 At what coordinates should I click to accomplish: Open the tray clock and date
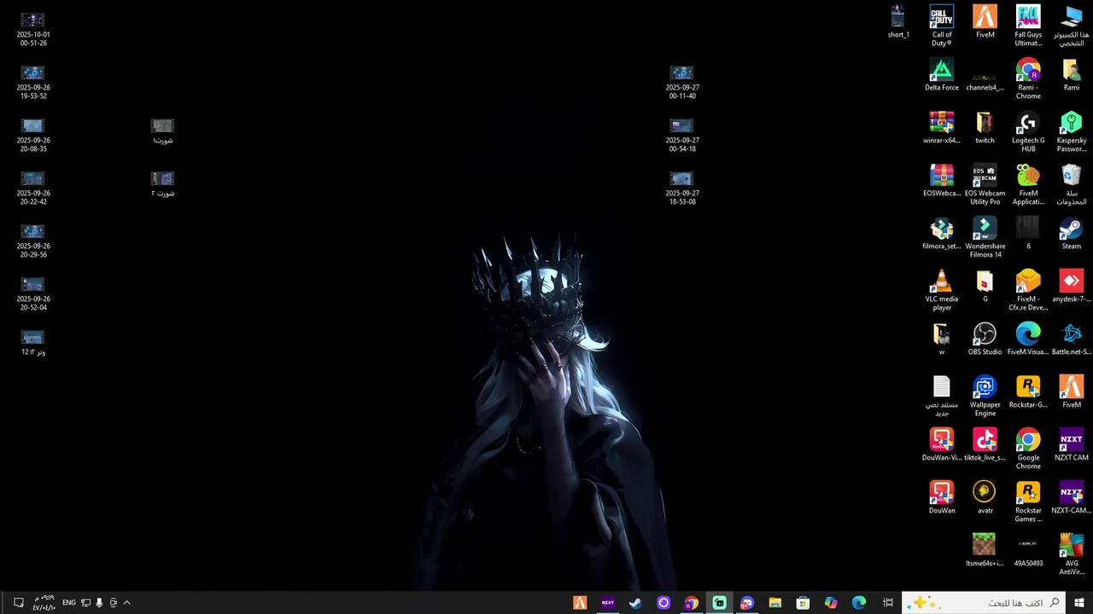point(44,603)
